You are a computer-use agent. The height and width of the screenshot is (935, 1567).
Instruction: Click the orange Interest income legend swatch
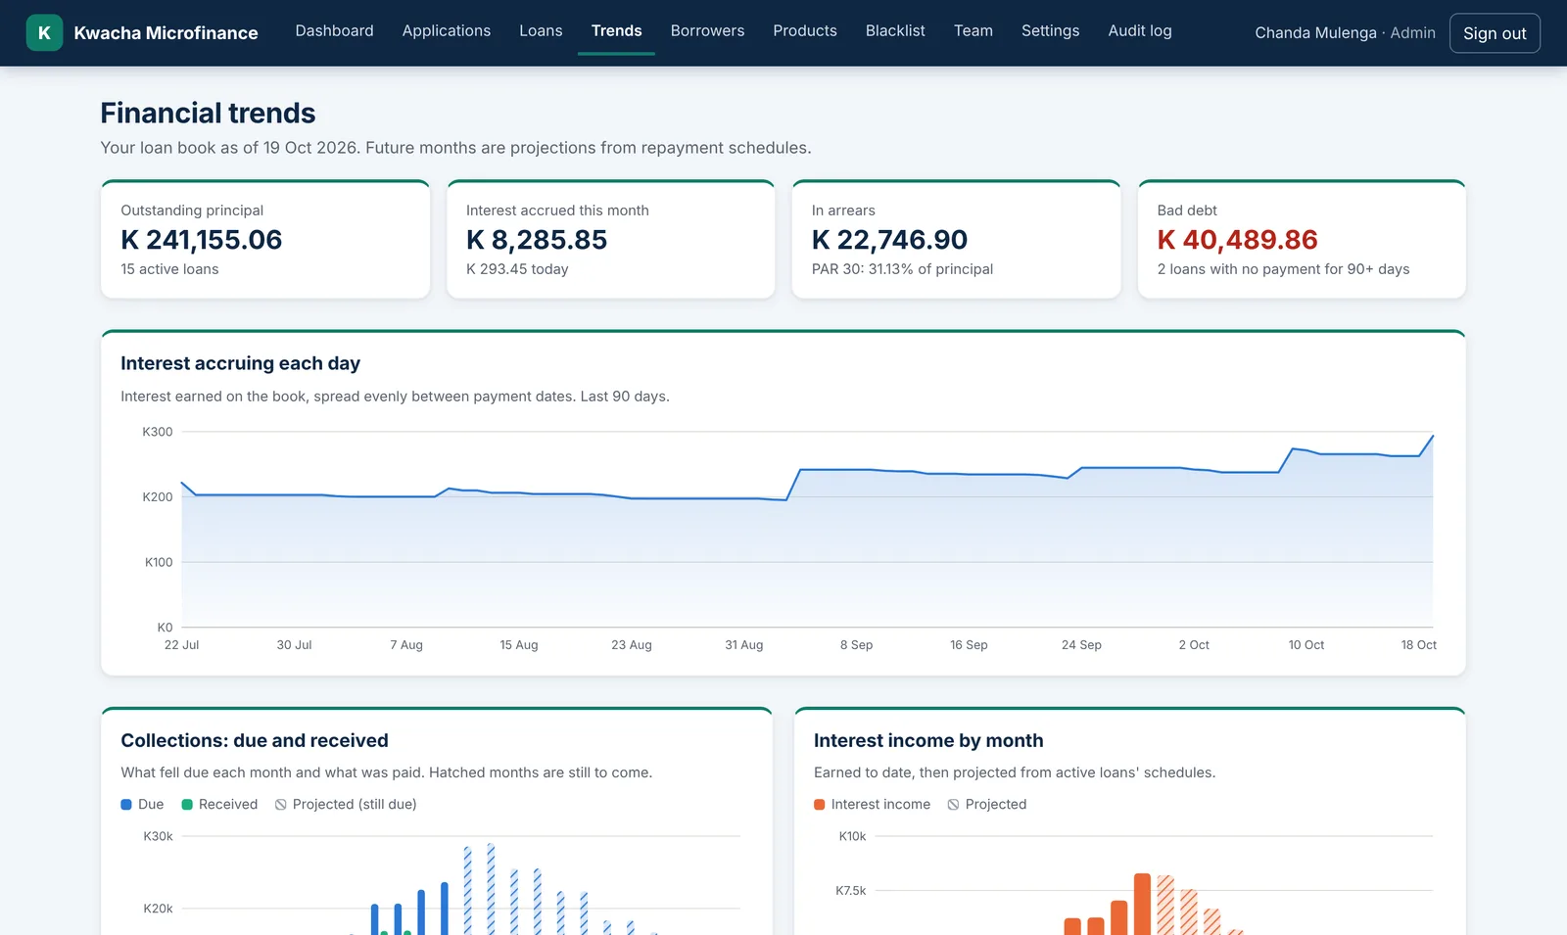(x=820, y=805)
